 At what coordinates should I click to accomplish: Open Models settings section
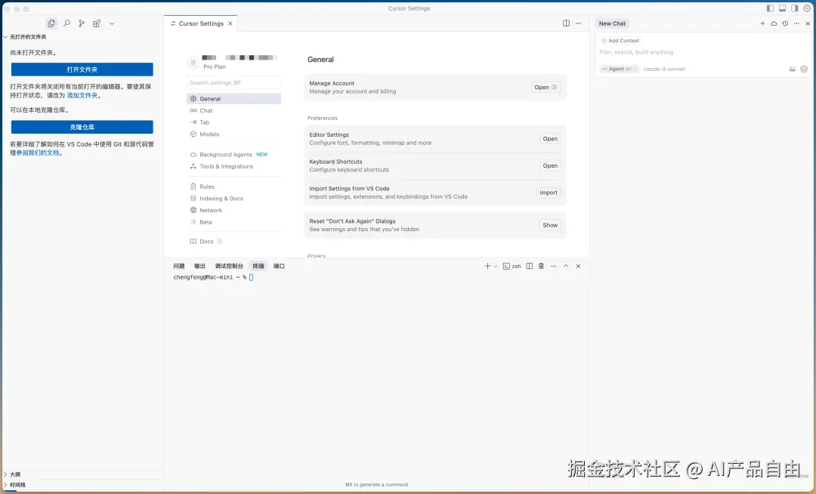(233, 134)
